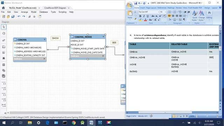Pick the 1:1 identifying relationship tool
The width and height of the screenshot is (224, 126).
point(4,94)
